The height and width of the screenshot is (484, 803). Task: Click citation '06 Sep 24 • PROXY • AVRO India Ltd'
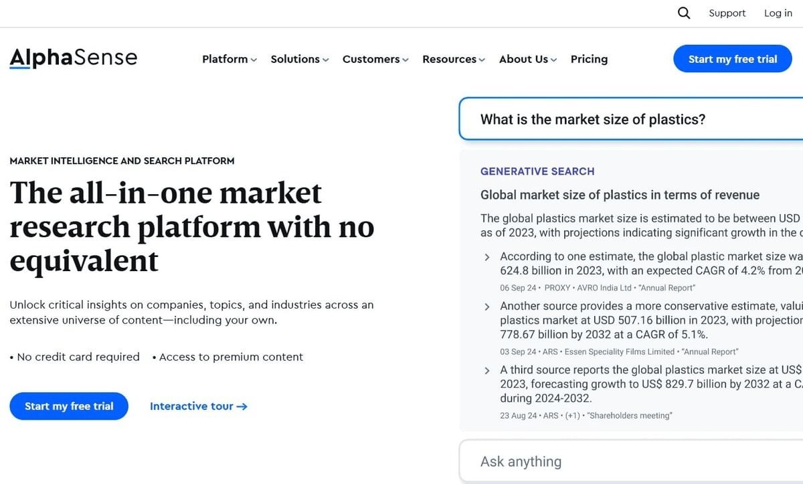[598, 288]
